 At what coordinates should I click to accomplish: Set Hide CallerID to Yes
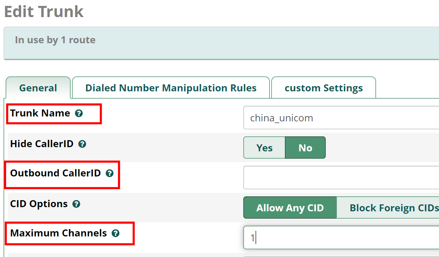coord(265,148)
